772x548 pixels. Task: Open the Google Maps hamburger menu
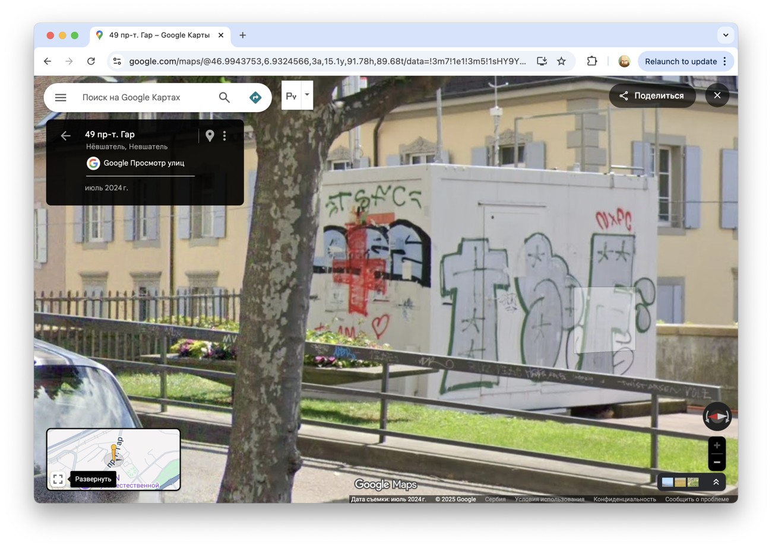61,97
